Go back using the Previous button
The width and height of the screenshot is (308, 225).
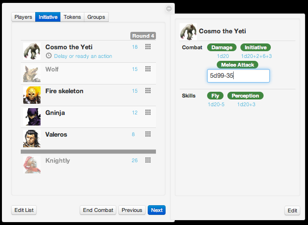click(x=132, y=210)
